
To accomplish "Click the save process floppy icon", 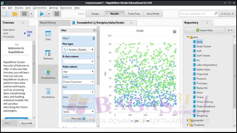I will click(x=24, y=14).
